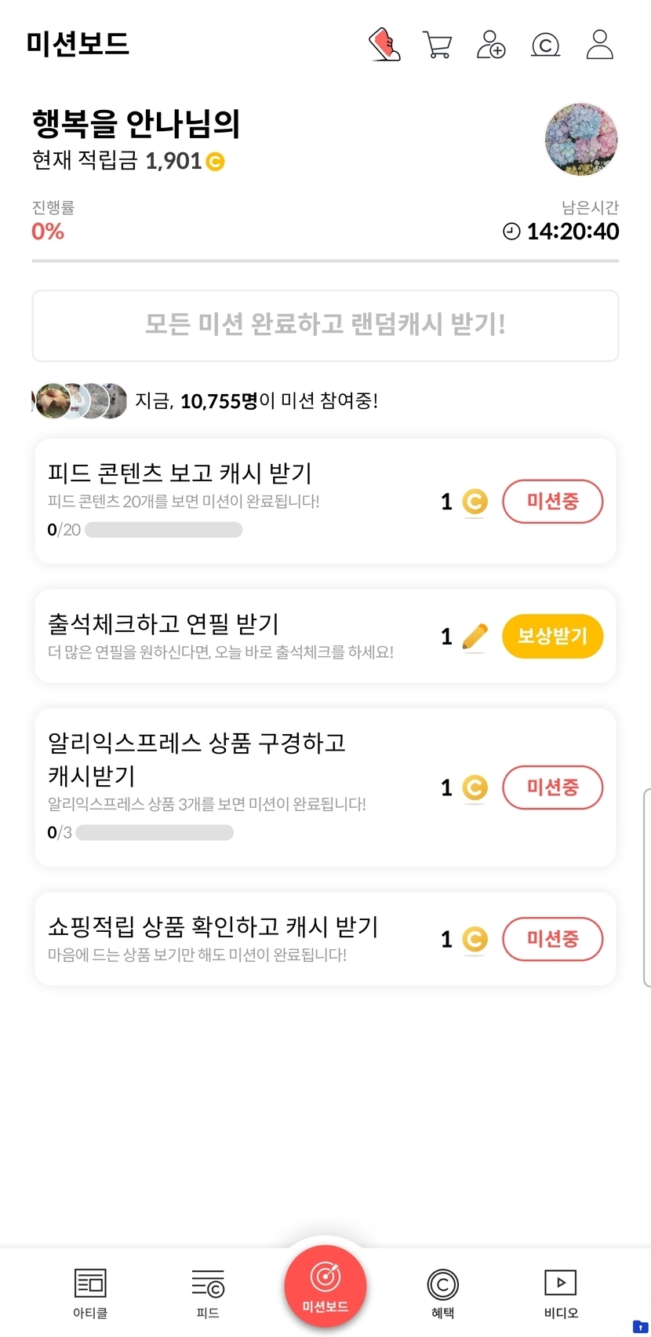Open the cash coin icon in header
Screen dimensions: 651x1337
coord(545,45)
